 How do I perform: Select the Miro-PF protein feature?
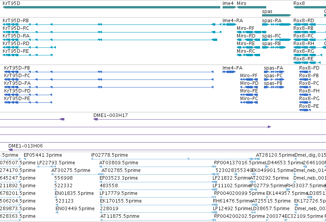tap(249, 76)
